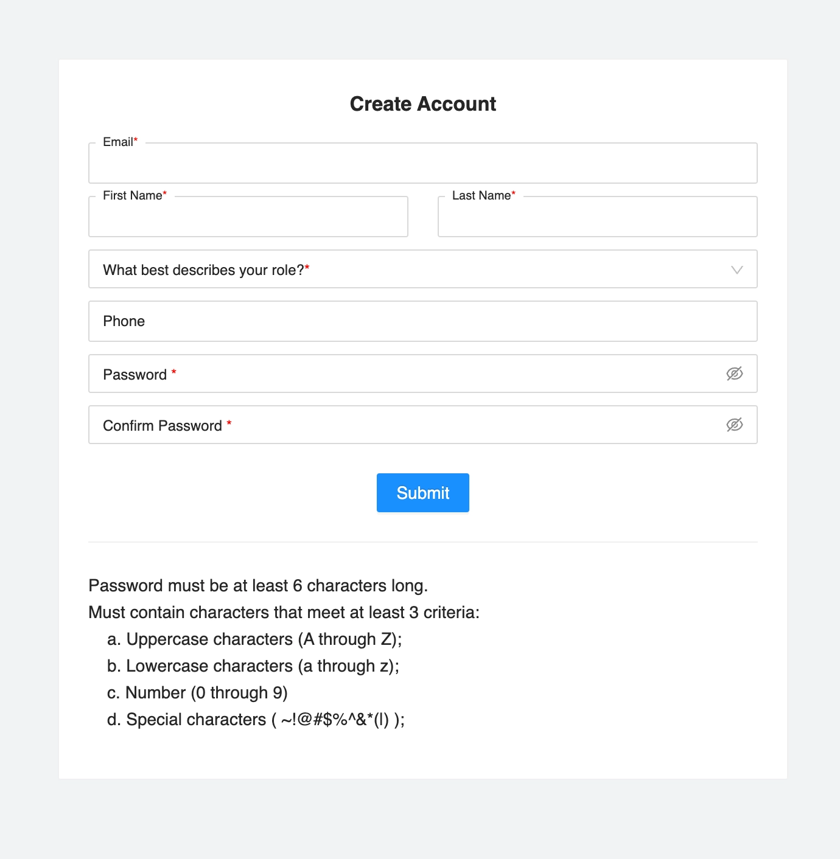This screenshot has width=840, height=859.
Task: Focus the Password input
Action: coord(423,374)
